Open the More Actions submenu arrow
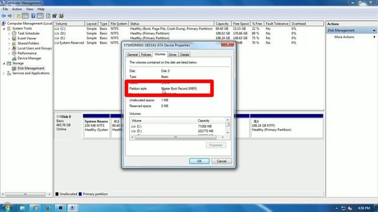Image resolution: width=378 pixels, height=212 pixels. tap(374, 37)
